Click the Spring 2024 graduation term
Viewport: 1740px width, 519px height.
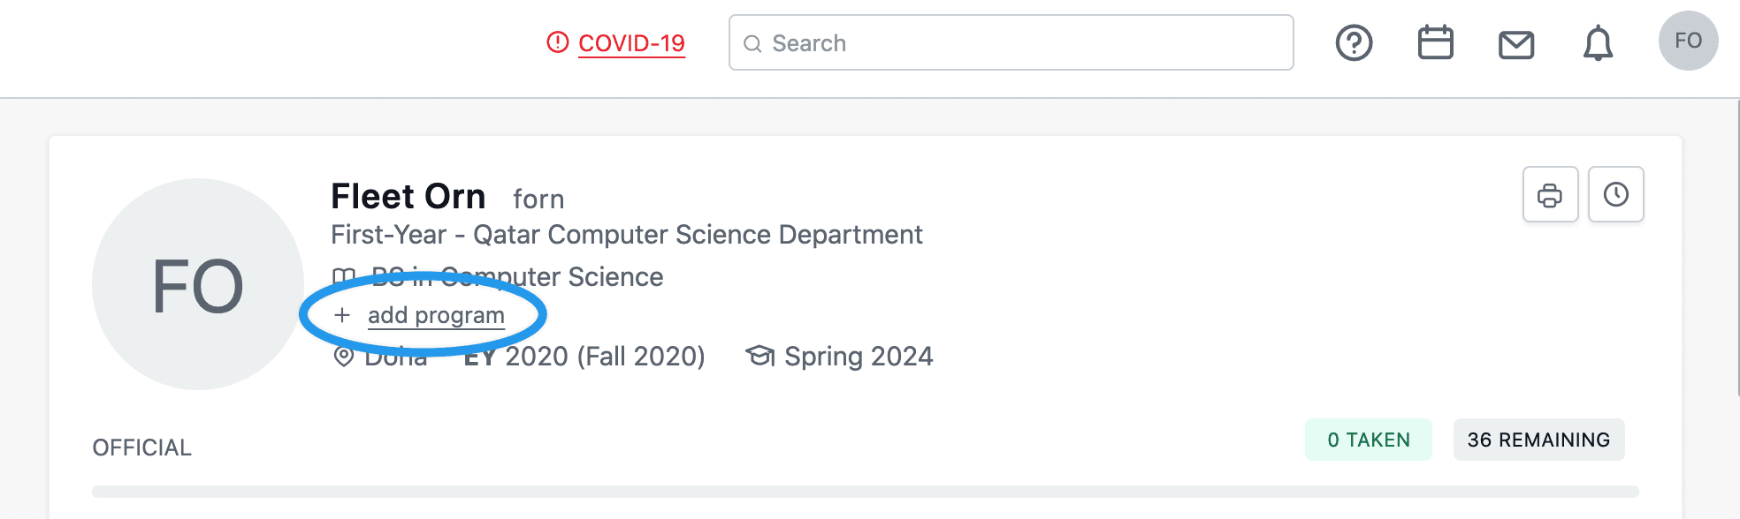tap(859, 357)
